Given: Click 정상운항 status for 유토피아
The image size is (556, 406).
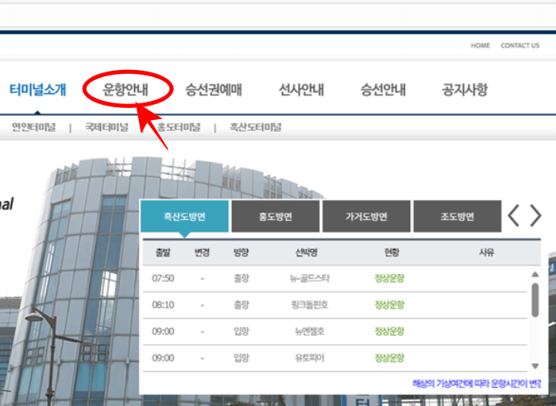Looking at the screenshot, I should click(389, 358).
